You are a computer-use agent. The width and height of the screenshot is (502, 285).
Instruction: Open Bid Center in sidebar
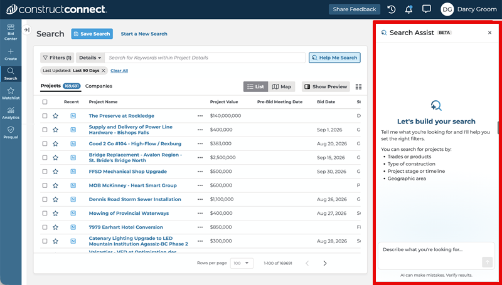11,32
